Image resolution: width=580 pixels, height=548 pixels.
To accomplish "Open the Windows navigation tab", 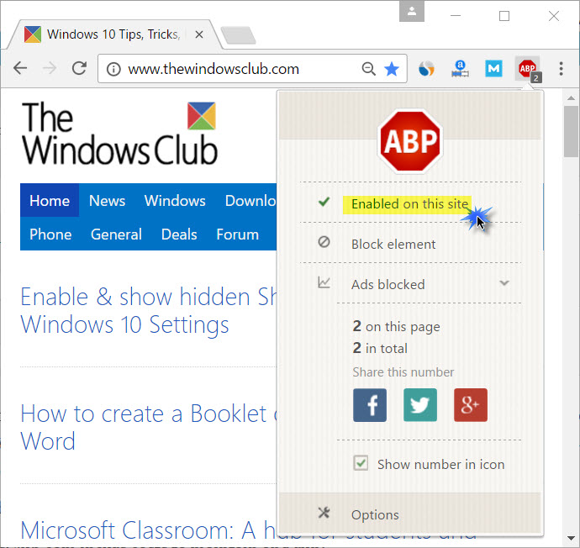I will click(175, 201).
